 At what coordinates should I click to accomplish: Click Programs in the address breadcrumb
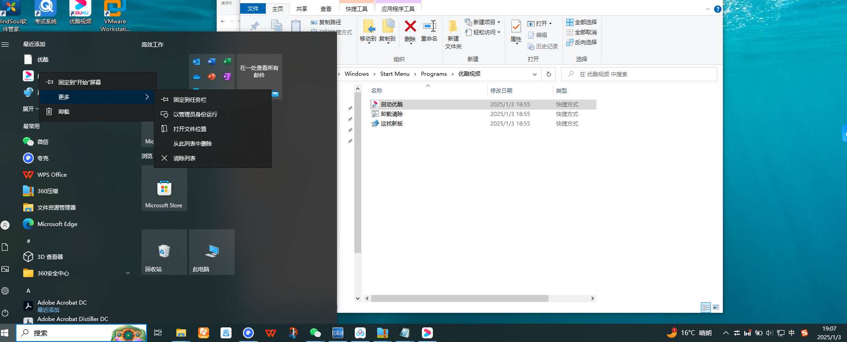click(x=434, y=74)
